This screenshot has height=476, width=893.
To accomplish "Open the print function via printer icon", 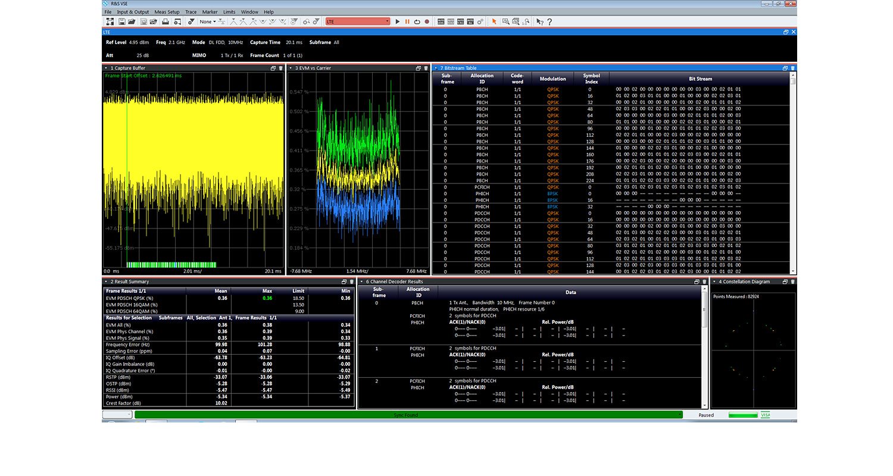I will coord(166,21).
